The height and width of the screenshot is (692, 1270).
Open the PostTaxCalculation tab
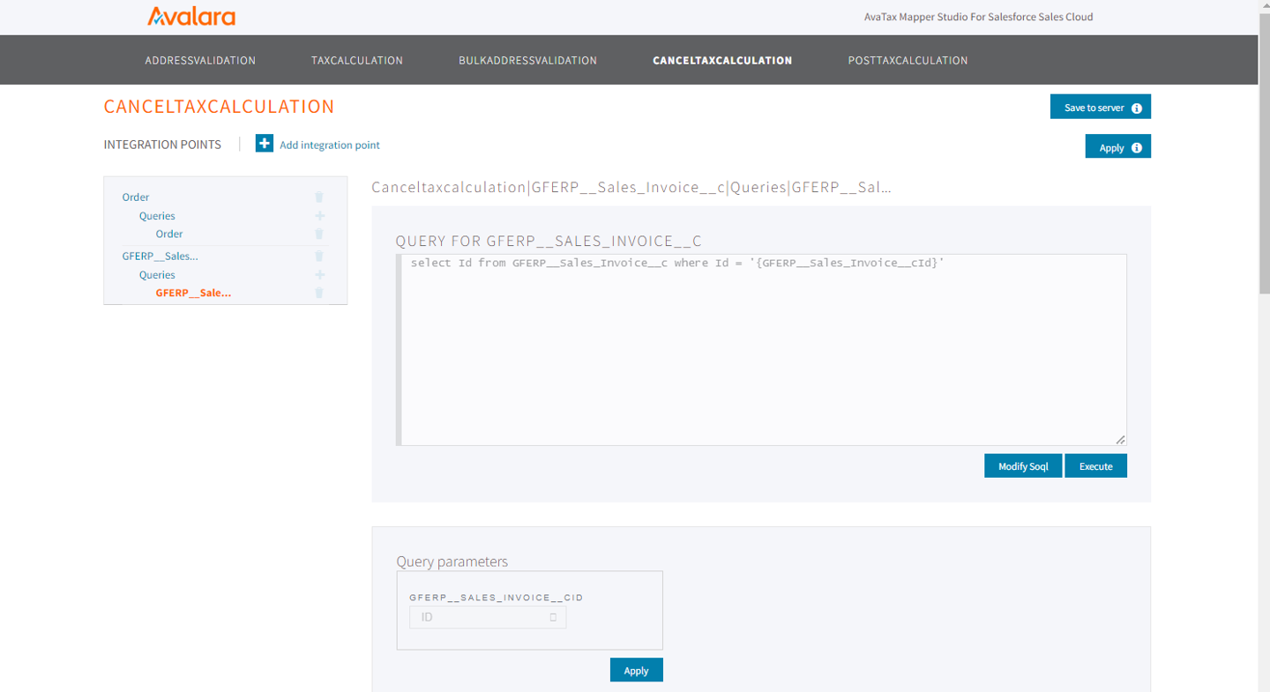(x=908, y=61)
